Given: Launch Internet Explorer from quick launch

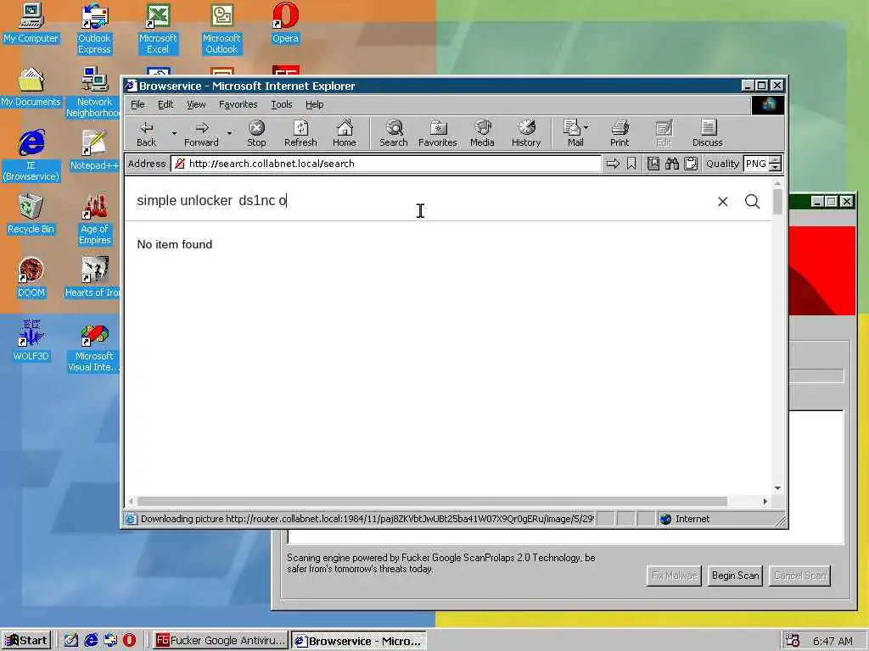Looking at the screenshot, I should tap(90, 641).
